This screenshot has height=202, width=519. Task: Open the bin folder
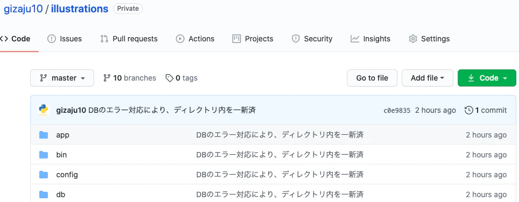(x=61, y=155)
